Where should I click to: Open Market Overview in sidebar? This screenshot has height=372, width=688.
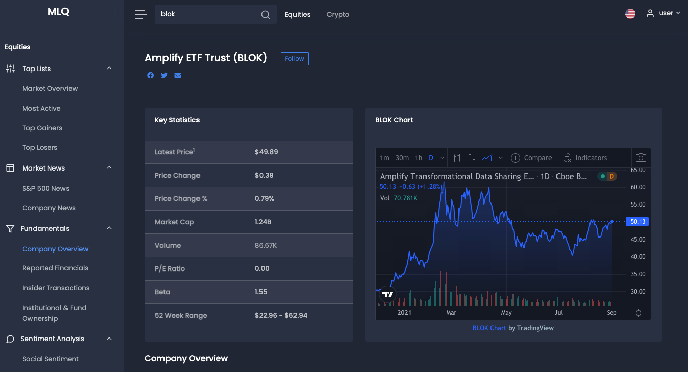[50, 88]
